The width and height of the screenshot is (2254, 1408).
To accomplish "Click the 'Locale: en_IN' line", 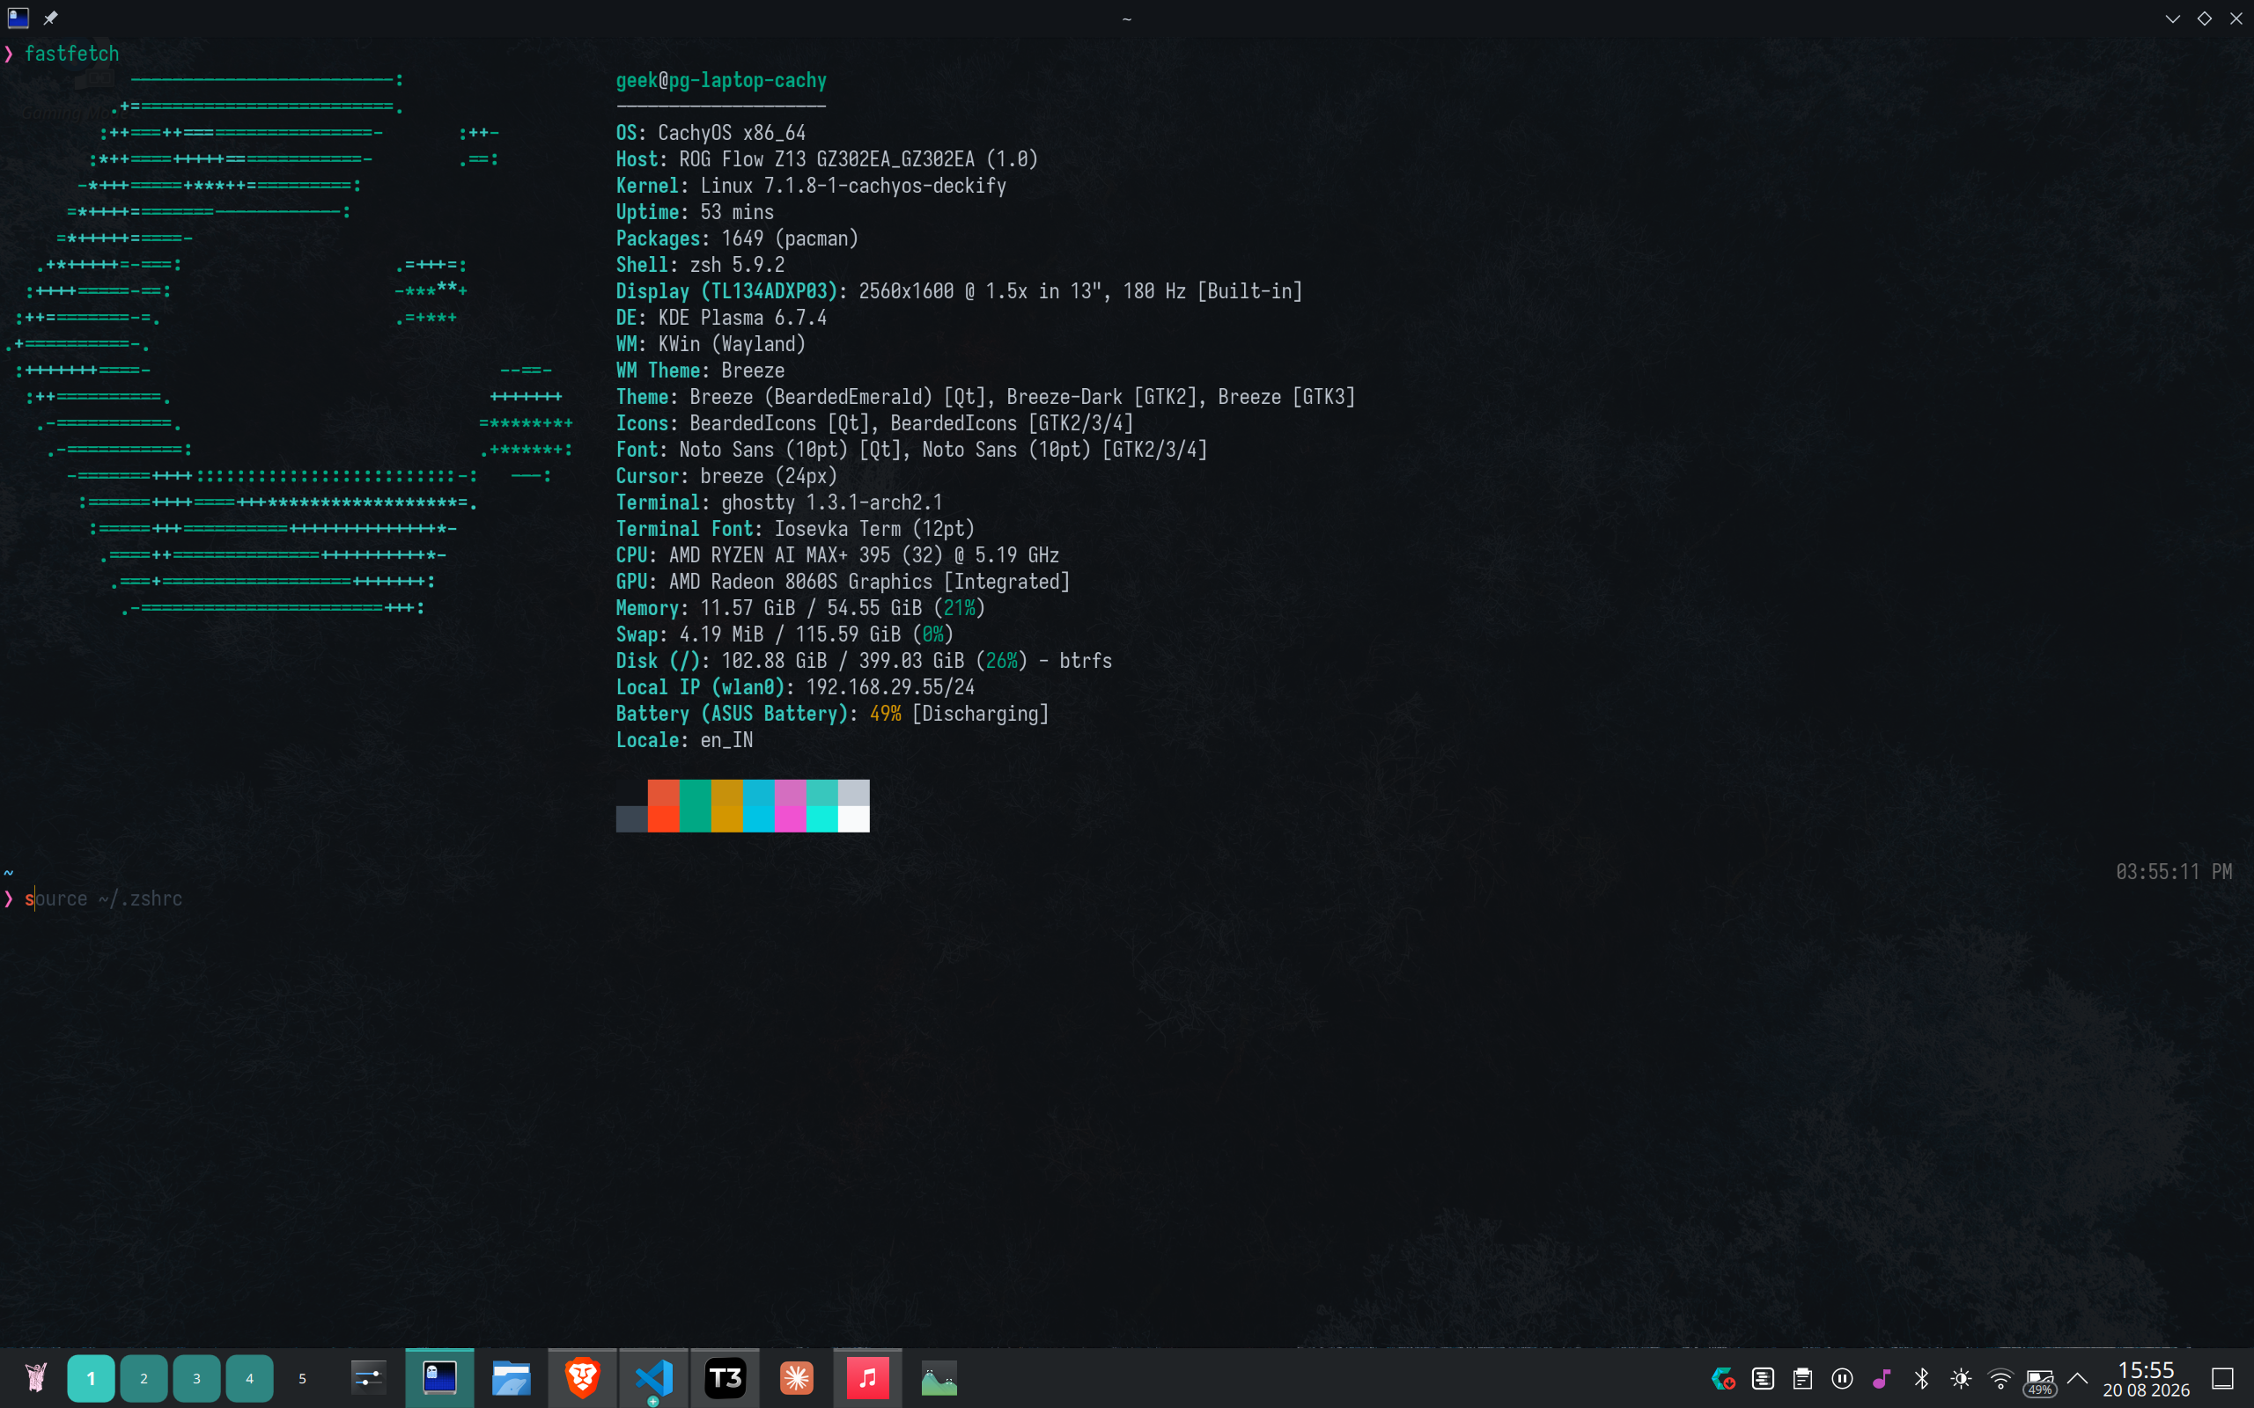I will pyautogui.click(x=685, y=740).
